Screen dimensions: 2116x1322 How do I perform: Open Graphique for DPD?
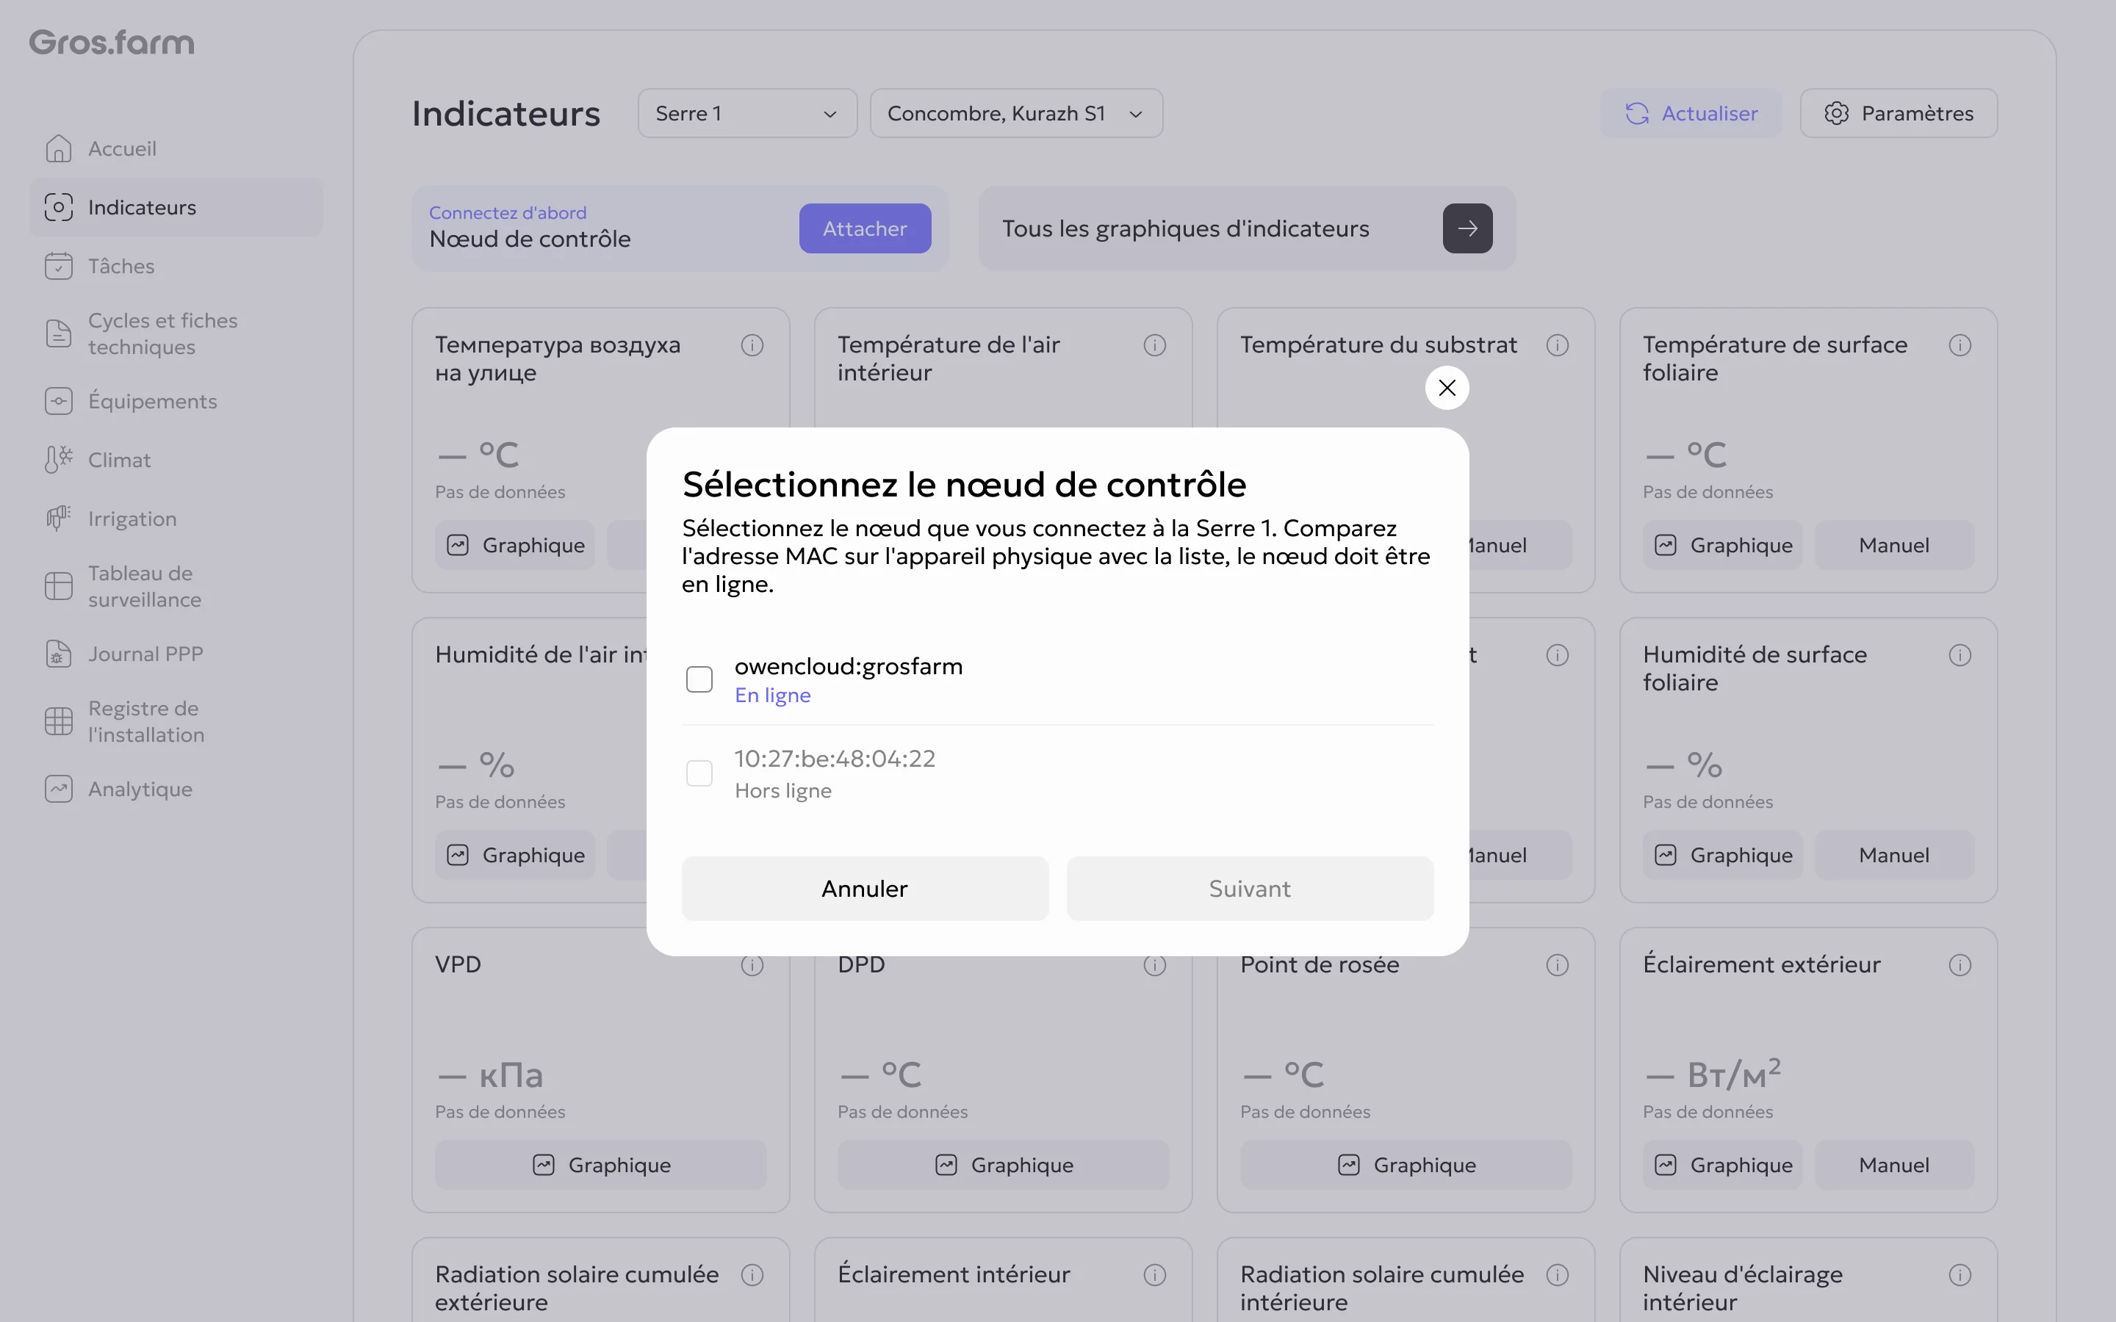(x=1003, y=1165)
